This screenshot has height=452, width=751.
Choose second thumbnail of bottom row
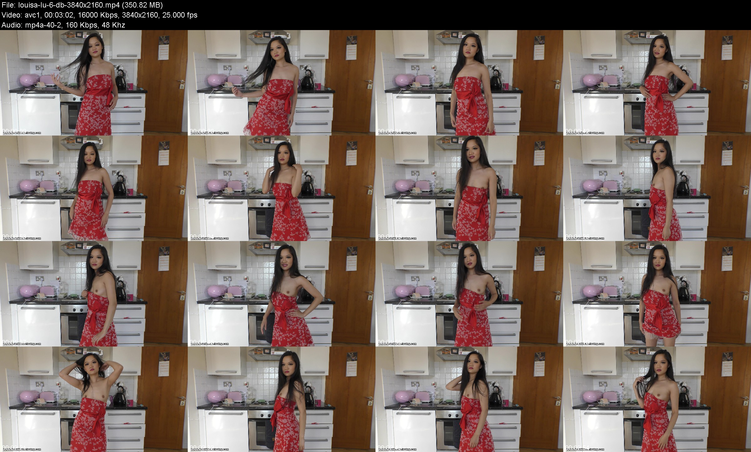[x=282, y=399]
